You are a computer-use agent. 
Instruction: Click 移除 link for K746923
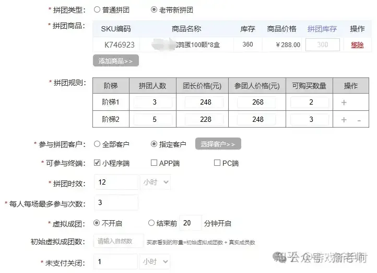[x=357, y=45]
